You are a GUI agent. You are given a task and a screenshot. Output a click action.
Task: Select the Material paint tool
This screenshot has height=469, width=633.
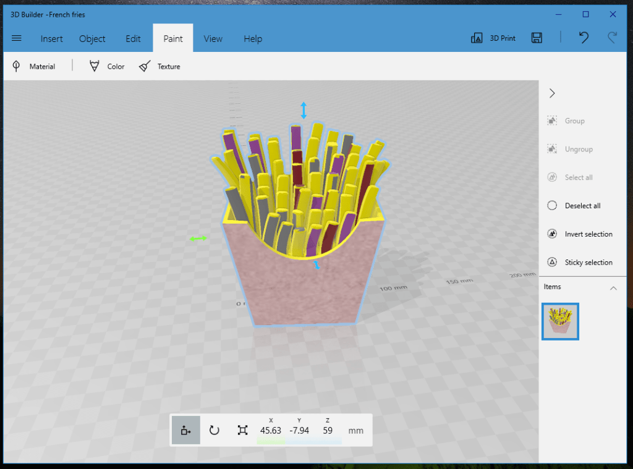coord(32,66)
